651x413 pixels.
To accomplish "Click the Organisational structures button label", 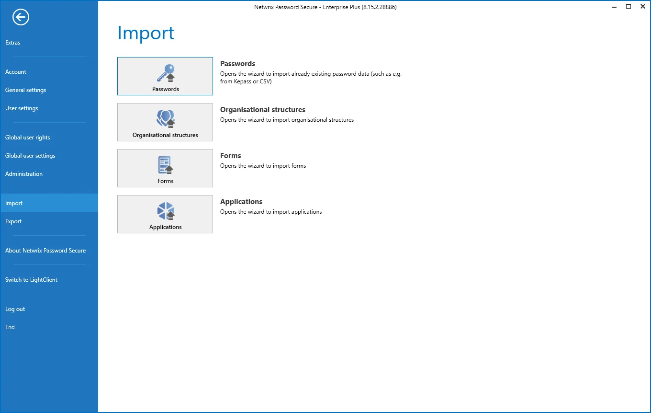I will click(166, 135).
